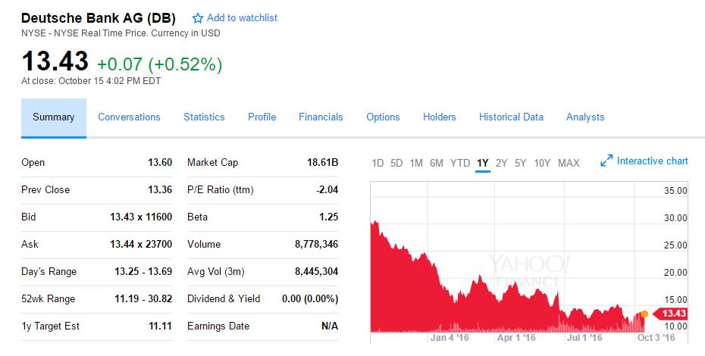The image size is (705, 356).
Task: Click the Add to watchlist star icon
Action: click(x=198, y=17)
